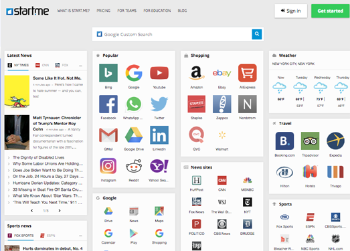The image size is (350, 251).
Task: Click the Sign in button
Action: pos(291,11)
